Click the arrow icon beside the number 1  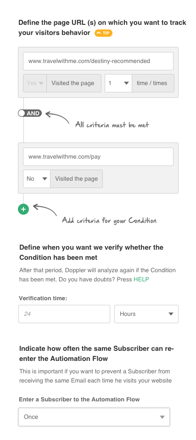coord(126,83)
